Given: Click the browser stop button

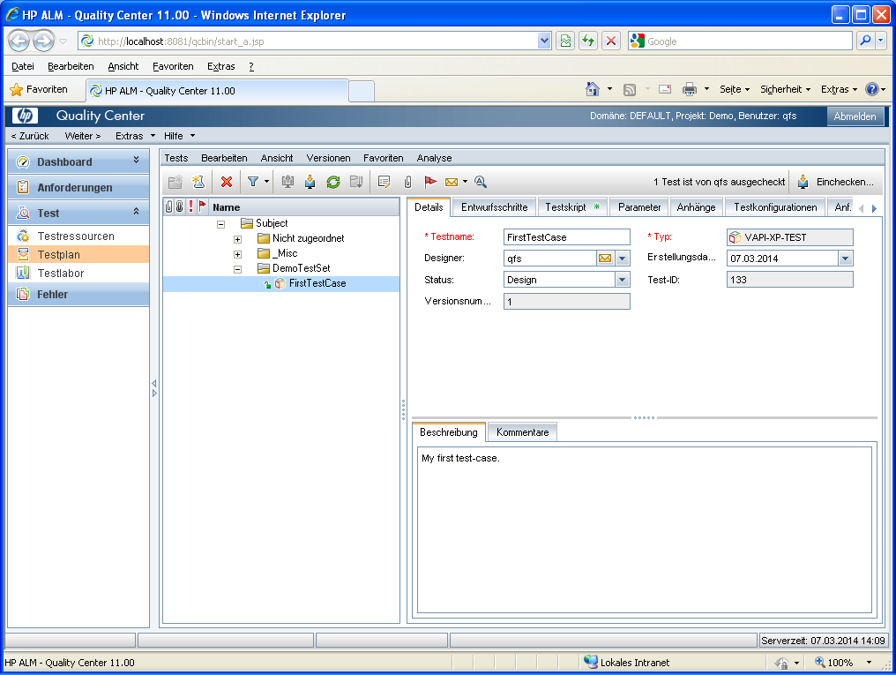Looking at the screenshot, I should (x=611, y=41).
